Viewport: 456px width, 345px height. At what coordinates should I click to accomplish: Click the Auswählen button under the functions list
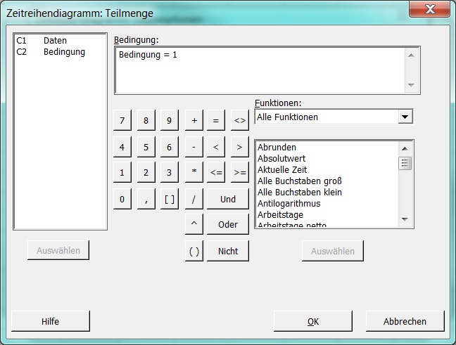coord(333,251)
